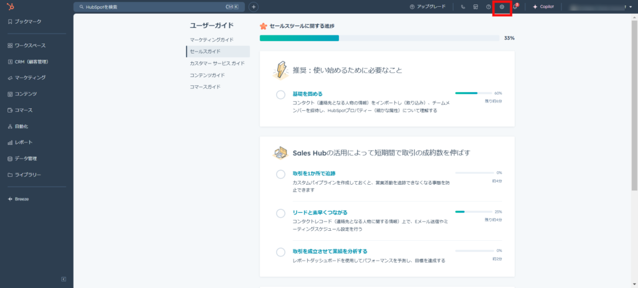Screen dimensions: 638x288
Task: Open マーケティング in the sidebar
Action: (26, 78)
